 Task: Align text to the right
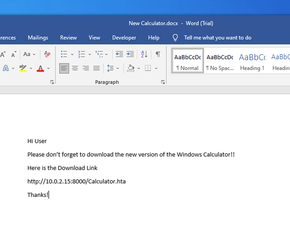tap(86, 68)
